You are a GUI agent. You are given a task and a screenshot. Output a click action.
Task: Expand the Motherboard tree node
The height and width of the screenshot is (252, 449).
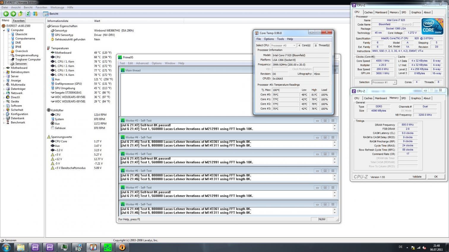click(4, 68)
